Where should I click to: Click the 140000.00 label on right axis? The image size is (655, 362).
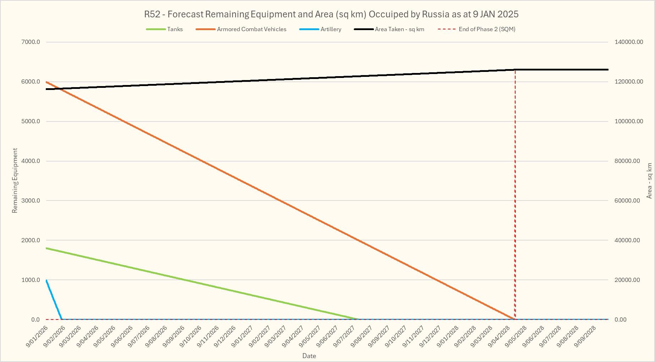click(x=629, y=42)
